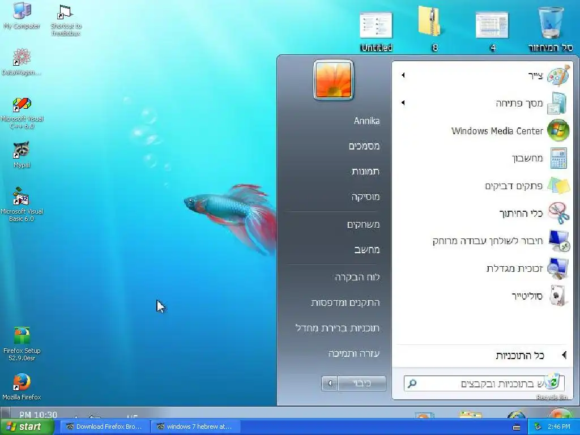Click the keyboard icon in system tray

tap(517, 427)
